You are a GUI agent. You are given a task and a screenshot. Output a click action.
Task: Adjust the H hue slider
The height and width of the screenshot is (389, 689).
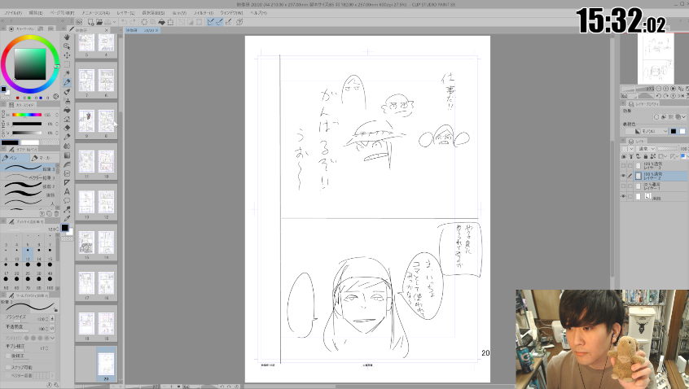pyautogui.click(x=26, y=115)
